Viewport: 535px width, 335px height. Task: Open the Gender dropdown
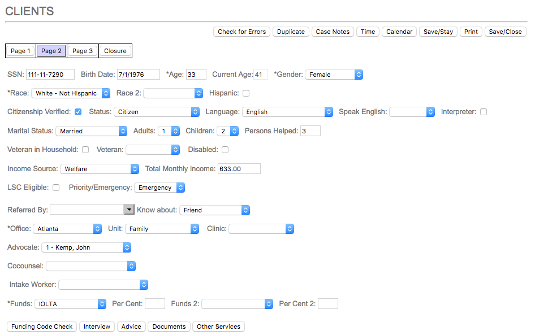pyautogui.click(x=334, y=75)
